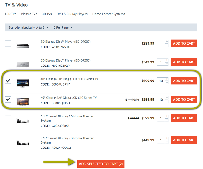The width and height of the screenshot is (203, 169).
Task: Click Add Selected to Cart (2)
Action: point(101,164)
